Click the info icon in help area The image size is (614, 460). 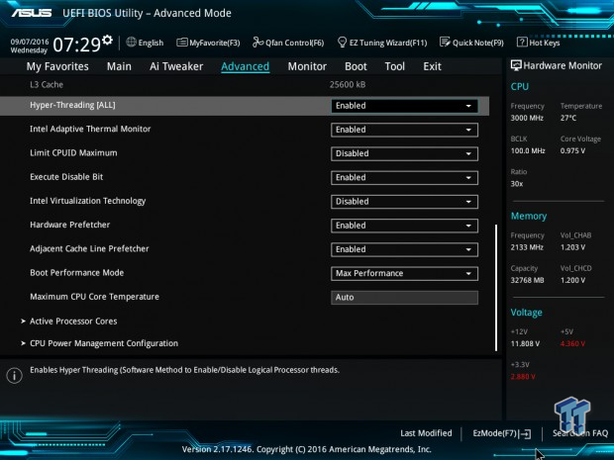tap(14, 376)
